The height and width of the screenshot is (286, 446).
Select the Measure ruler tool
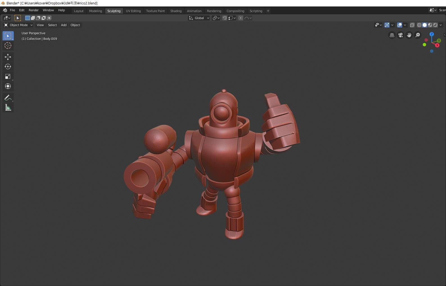pos(8,107)
